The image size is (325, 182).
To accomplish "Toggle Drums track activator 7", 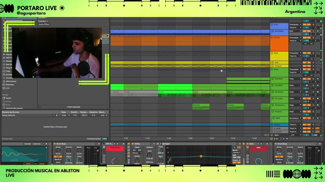I will [307, 38].
